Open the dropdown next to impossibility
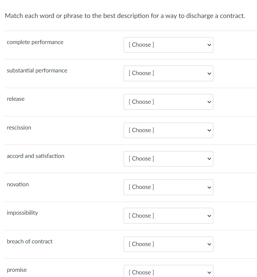The image size is (257, 277). pos(168,216)
